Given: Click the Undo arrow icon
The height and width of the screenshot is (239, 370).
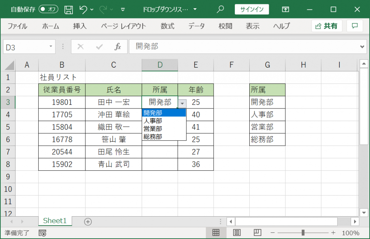Looking at the screenshot, I should tap(83, 9).
